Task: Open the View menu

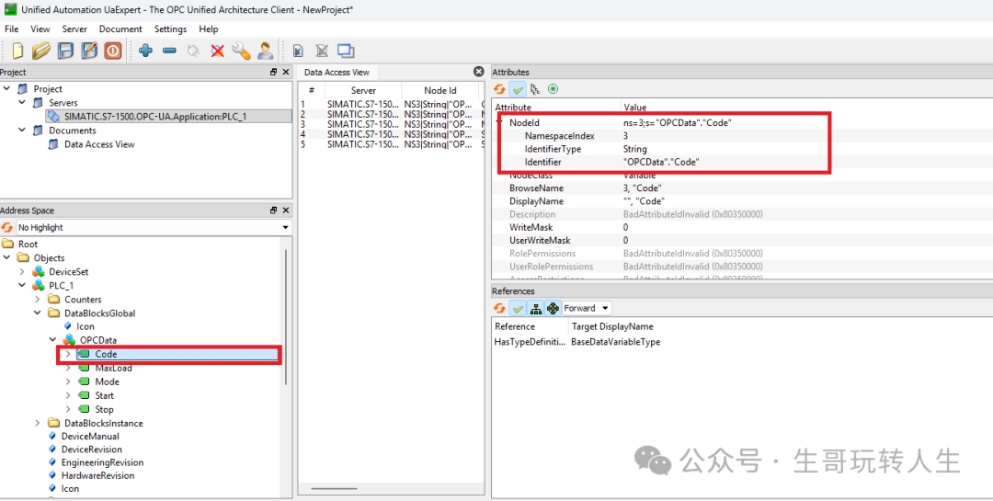Action: [x=40, y=29]
